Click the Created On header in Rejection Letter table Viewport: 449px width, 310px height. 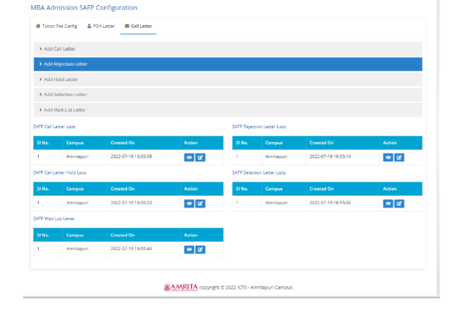pos(321,143)
